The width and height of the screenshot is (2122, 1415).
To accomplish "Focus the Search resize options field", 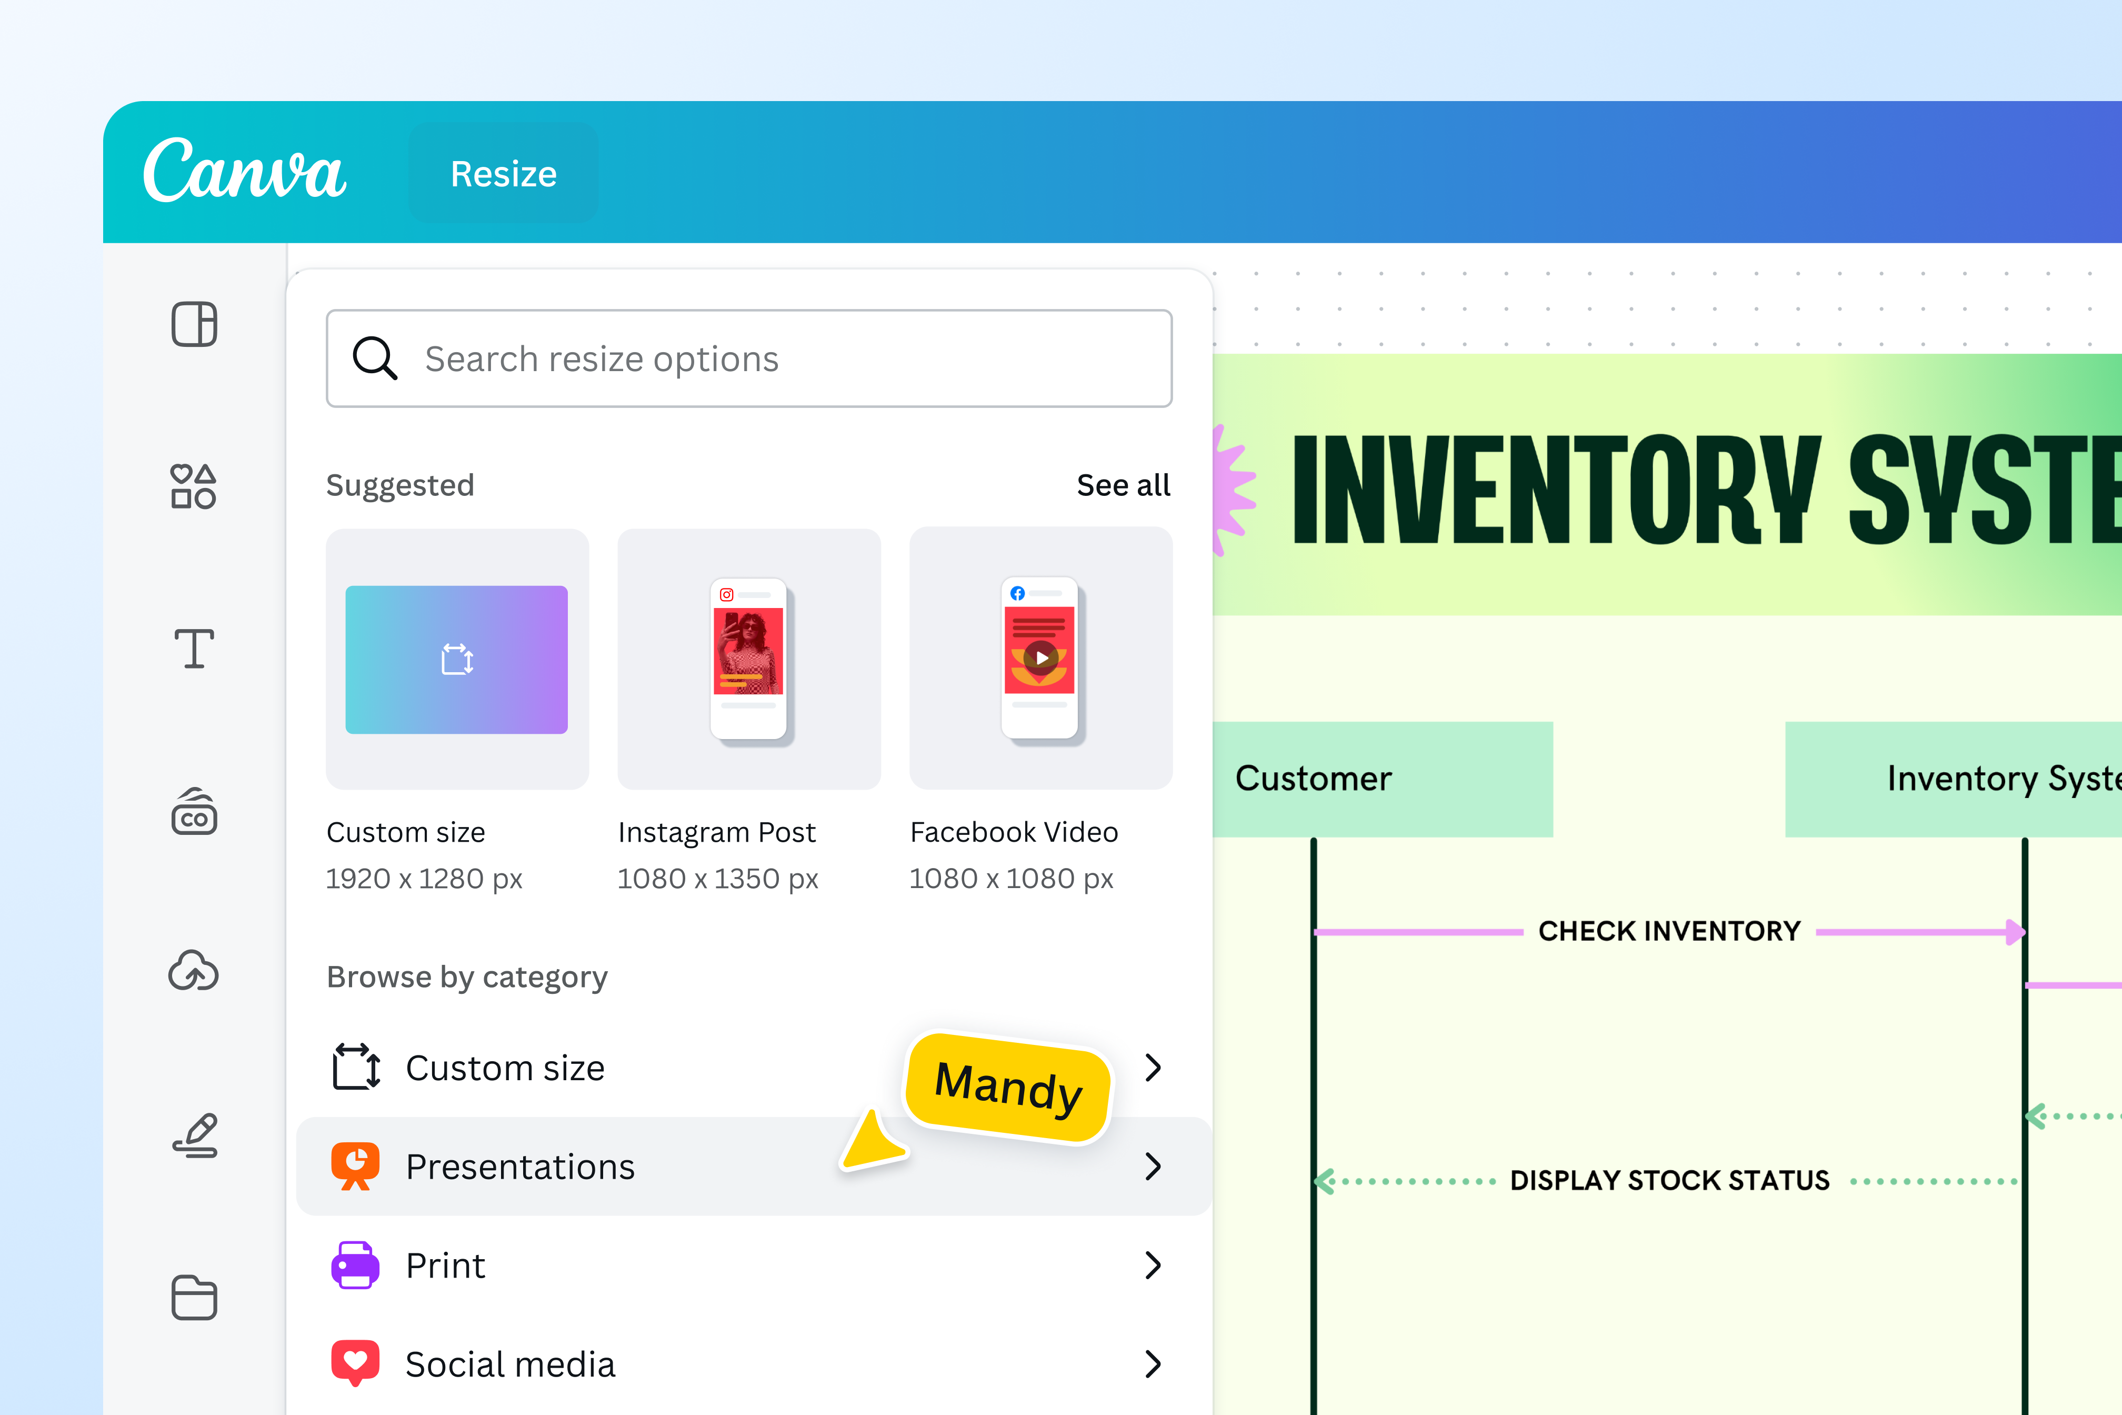I will (749, 358).
